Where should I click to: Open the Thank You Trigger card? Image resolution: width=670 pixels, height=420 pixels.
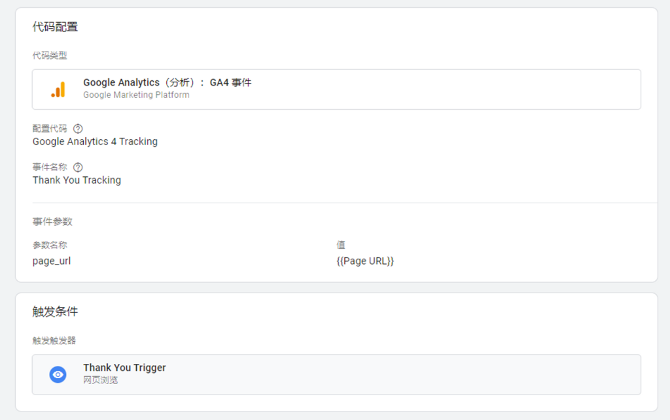coord(336,374)
